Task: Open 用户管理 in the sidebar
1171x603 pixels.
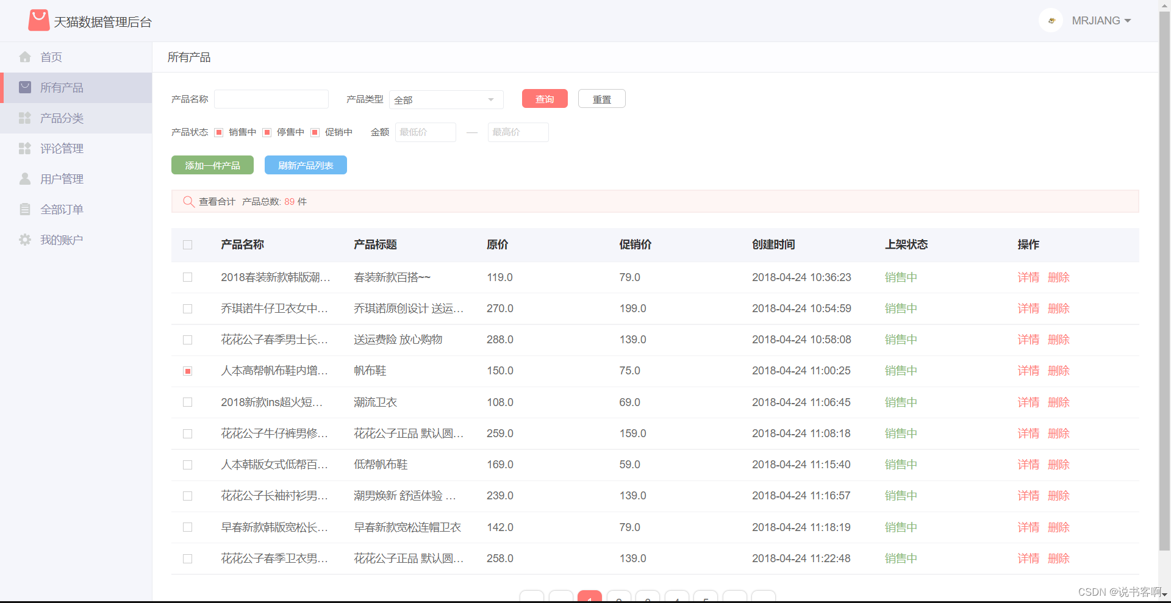Action: click(76, 179)
